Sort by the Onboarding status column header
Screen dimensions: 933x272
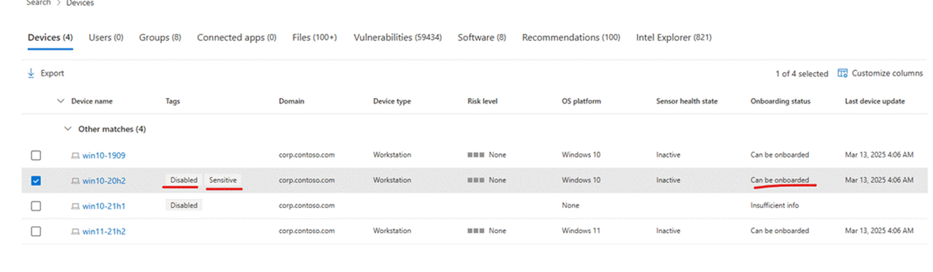click(x=780, y=101)
